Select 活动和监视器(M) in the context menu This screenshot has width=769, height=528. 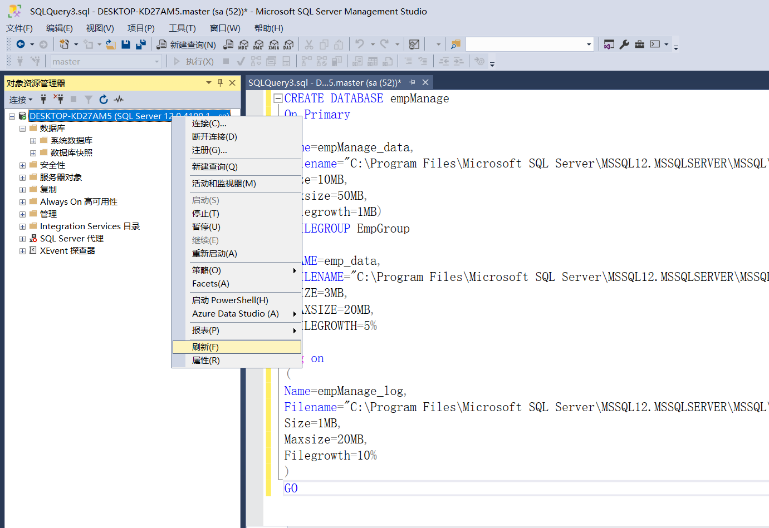237,184
